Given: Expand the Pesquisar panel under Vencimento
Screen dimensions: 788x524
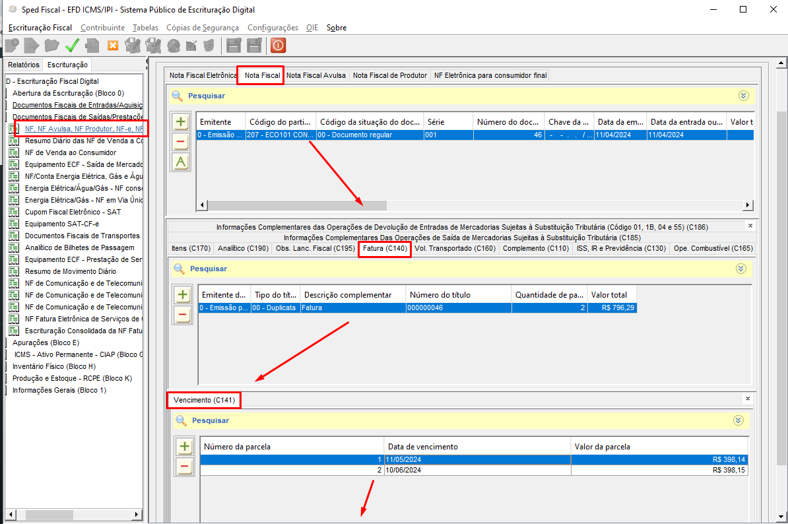Looking at the screenshot, I should pyautogui.click(x=739, y=420).
